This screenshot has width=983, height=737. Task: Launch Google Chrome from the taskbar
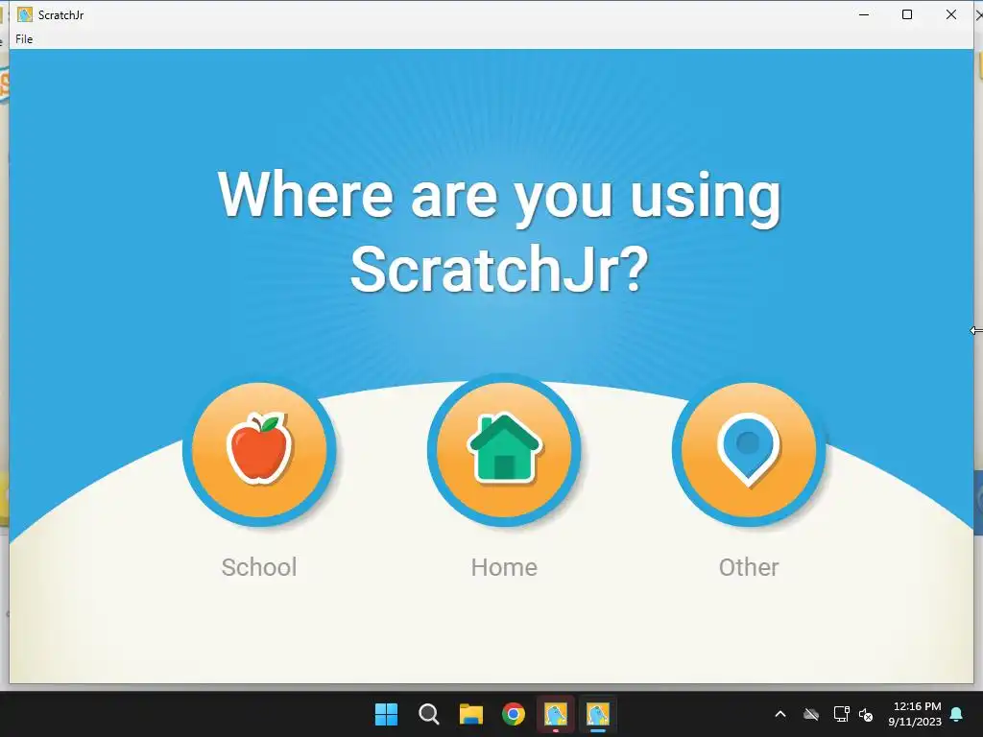tap(514, 714)
